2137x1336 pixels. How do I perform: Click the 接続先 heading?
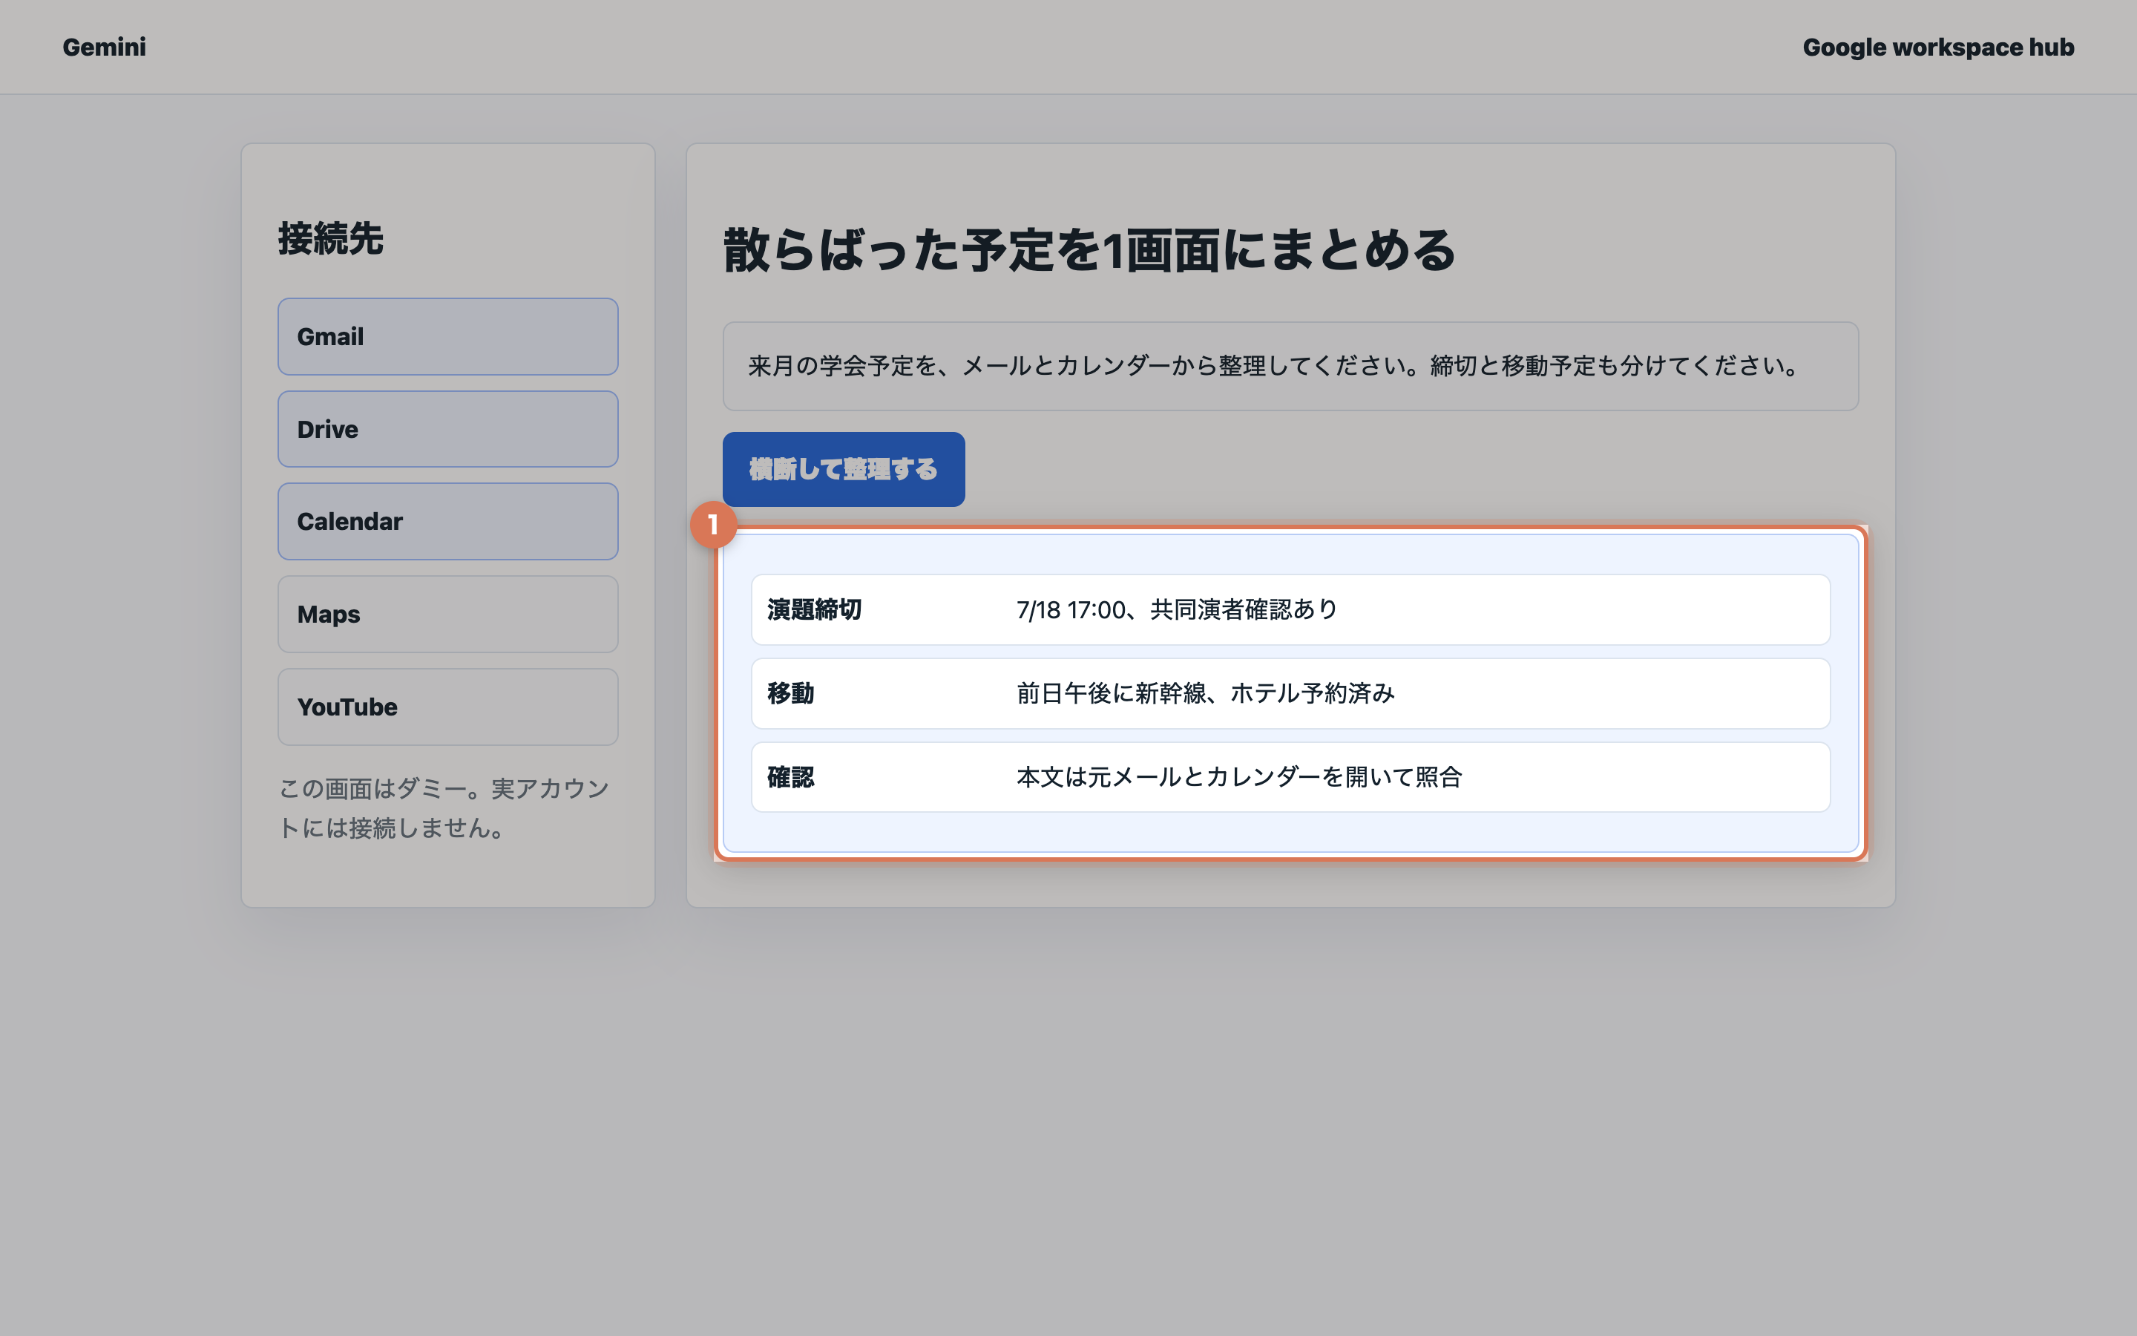[330, 238]
